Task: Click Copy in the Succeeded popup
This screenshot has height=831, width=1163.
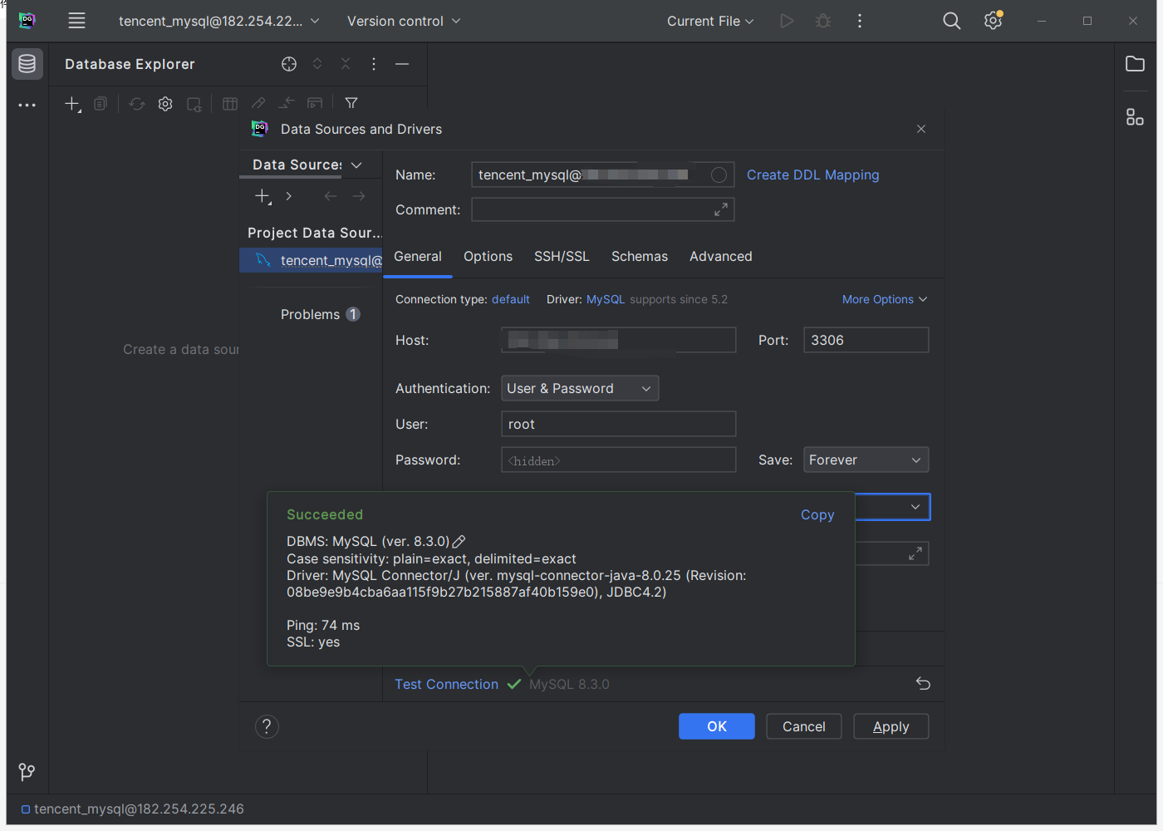Action: click(x=817, y=514)
